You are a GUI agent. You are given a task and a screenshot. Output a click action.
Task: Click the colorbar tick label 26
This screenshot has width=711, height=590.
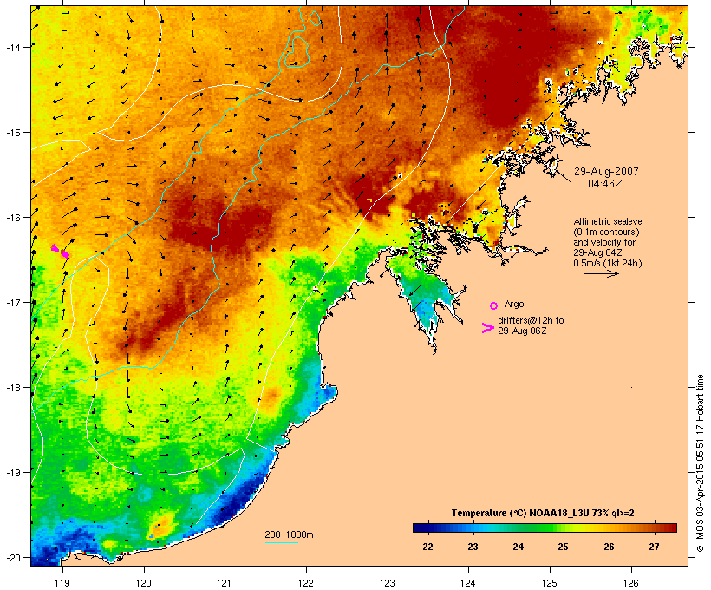(609, 547)
